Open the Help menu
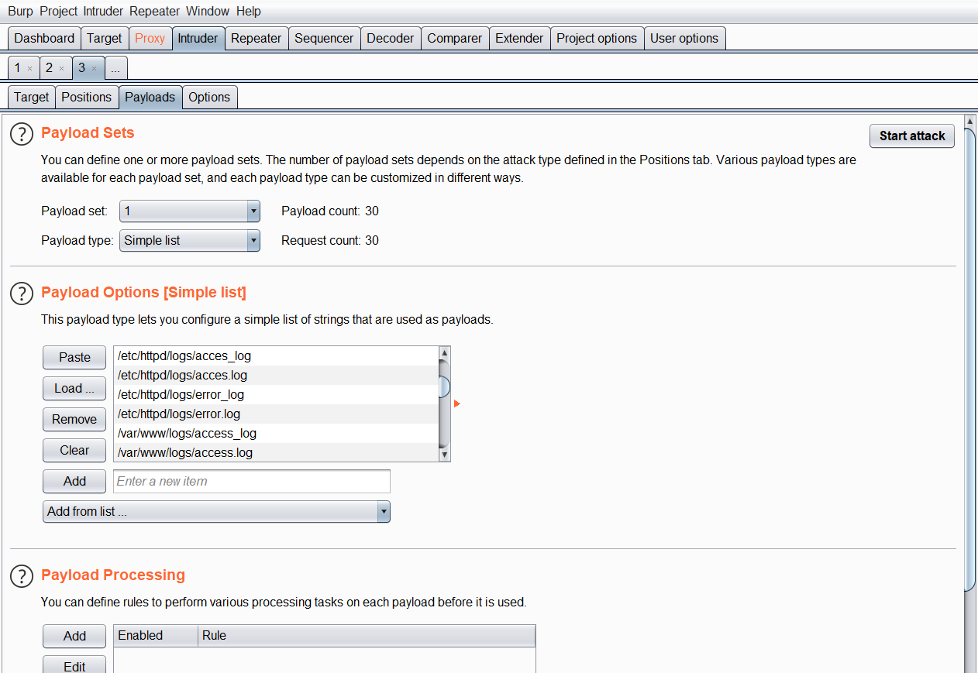Image resolution: width=978 pixels, height=673 pixels. [x=249, y=11]
